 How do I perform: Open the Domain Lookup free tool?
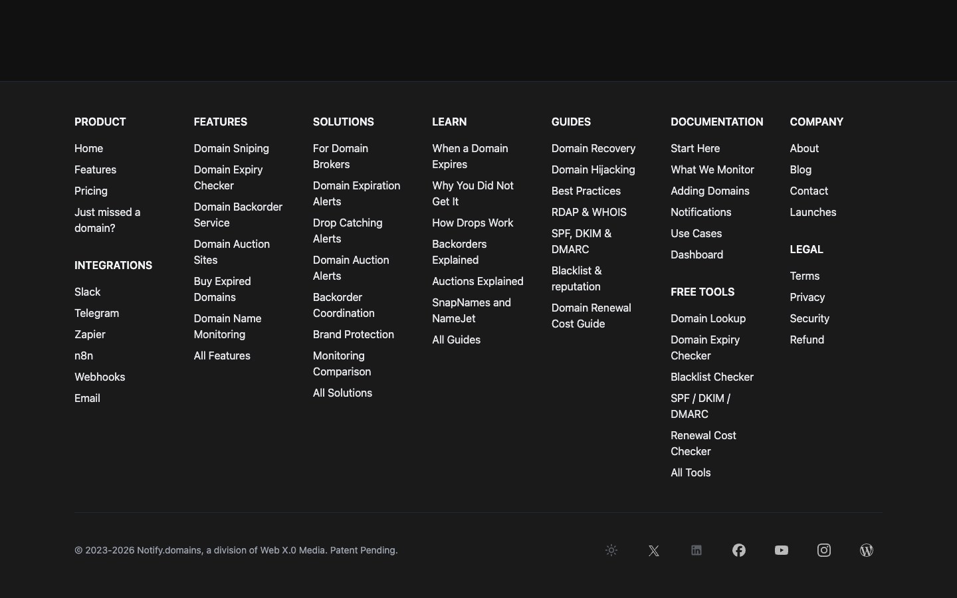click(708, 318)
